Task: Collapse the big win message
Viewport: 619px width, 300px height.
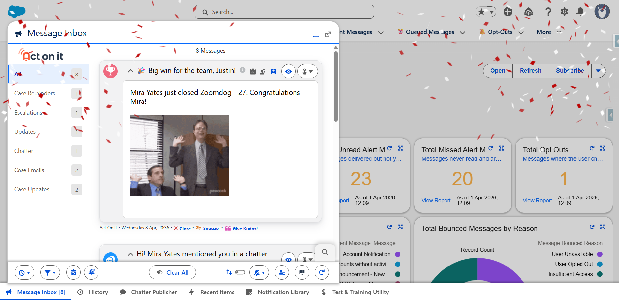Action: pos(130,71)
